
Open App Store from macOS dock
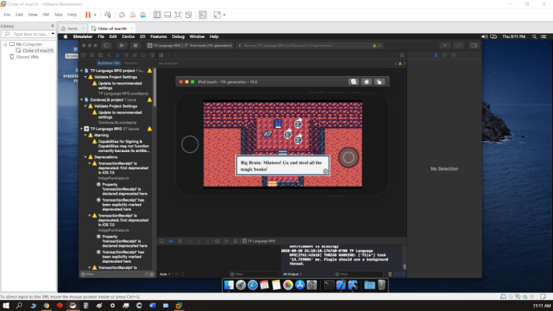tap(300, 285)
